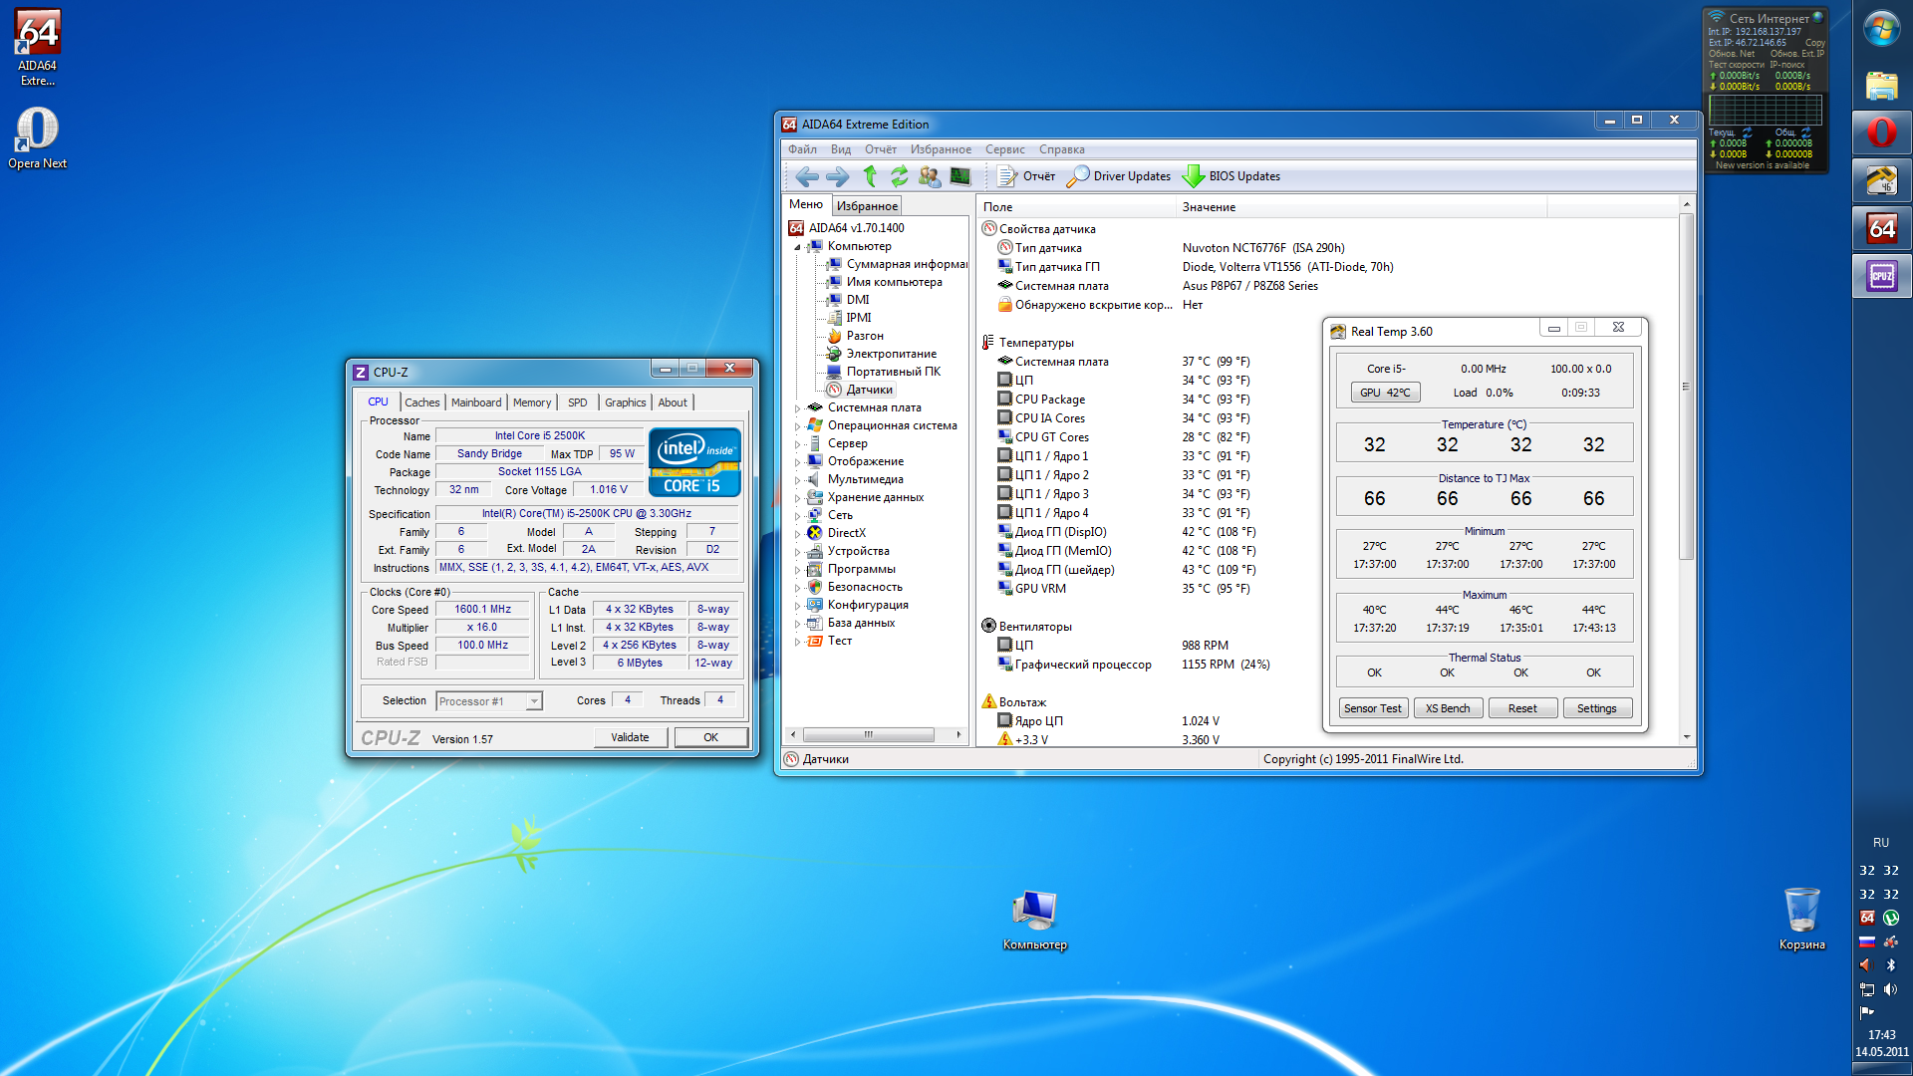Expand the Системная плата tree node
The height and width of the screenshot is (1076, 1913).
[797, 408]
